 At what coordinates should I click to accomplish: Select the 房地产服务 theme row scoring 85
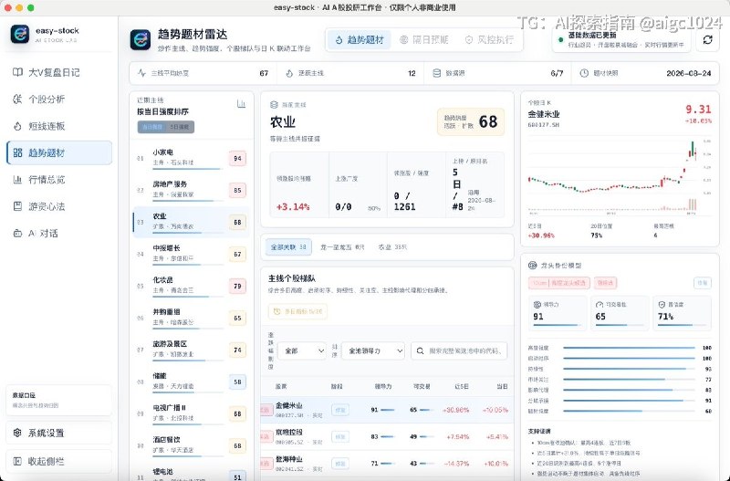click(x=192, y=190)
